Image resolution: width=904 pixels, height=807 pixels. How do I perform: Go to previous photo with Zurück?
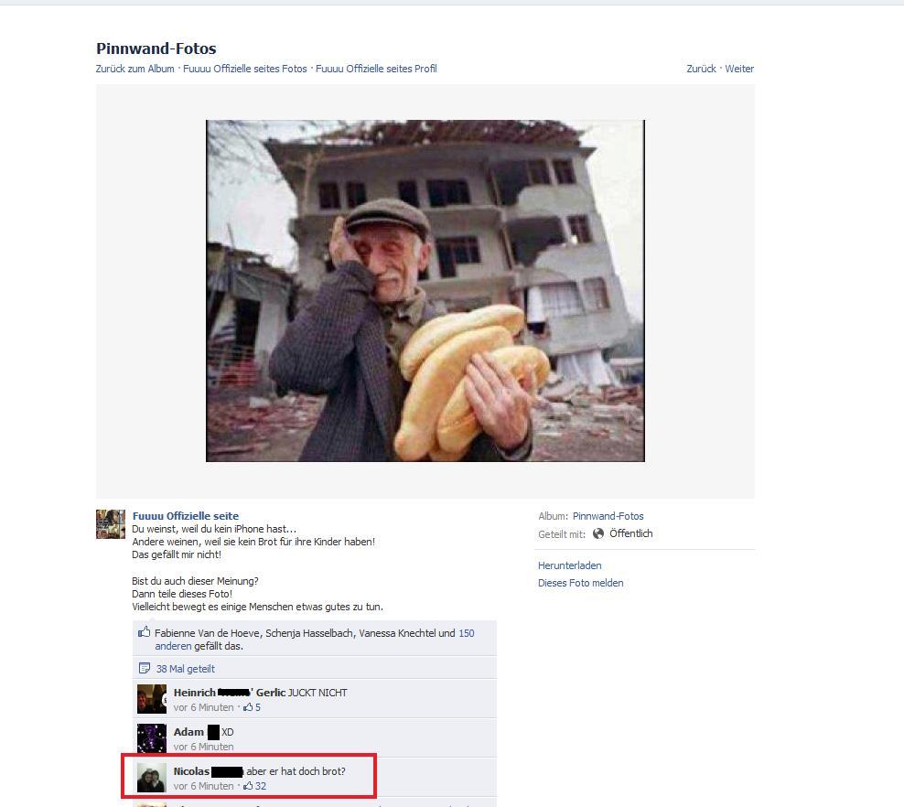[x=701, y=69]
